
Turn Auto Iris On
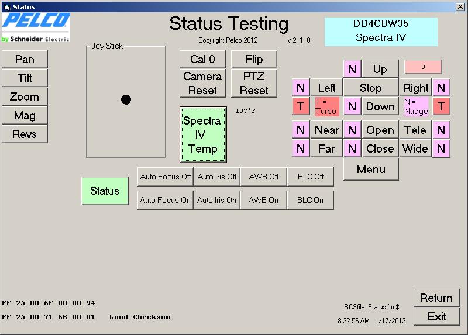217,200
